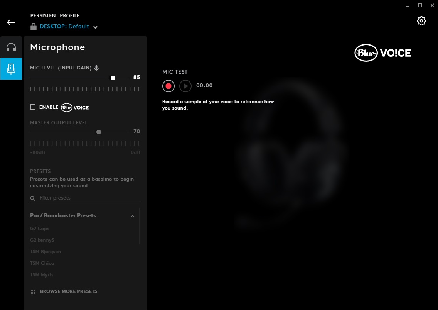Click the Blue VO!CE logo at top right

[383, 53]
